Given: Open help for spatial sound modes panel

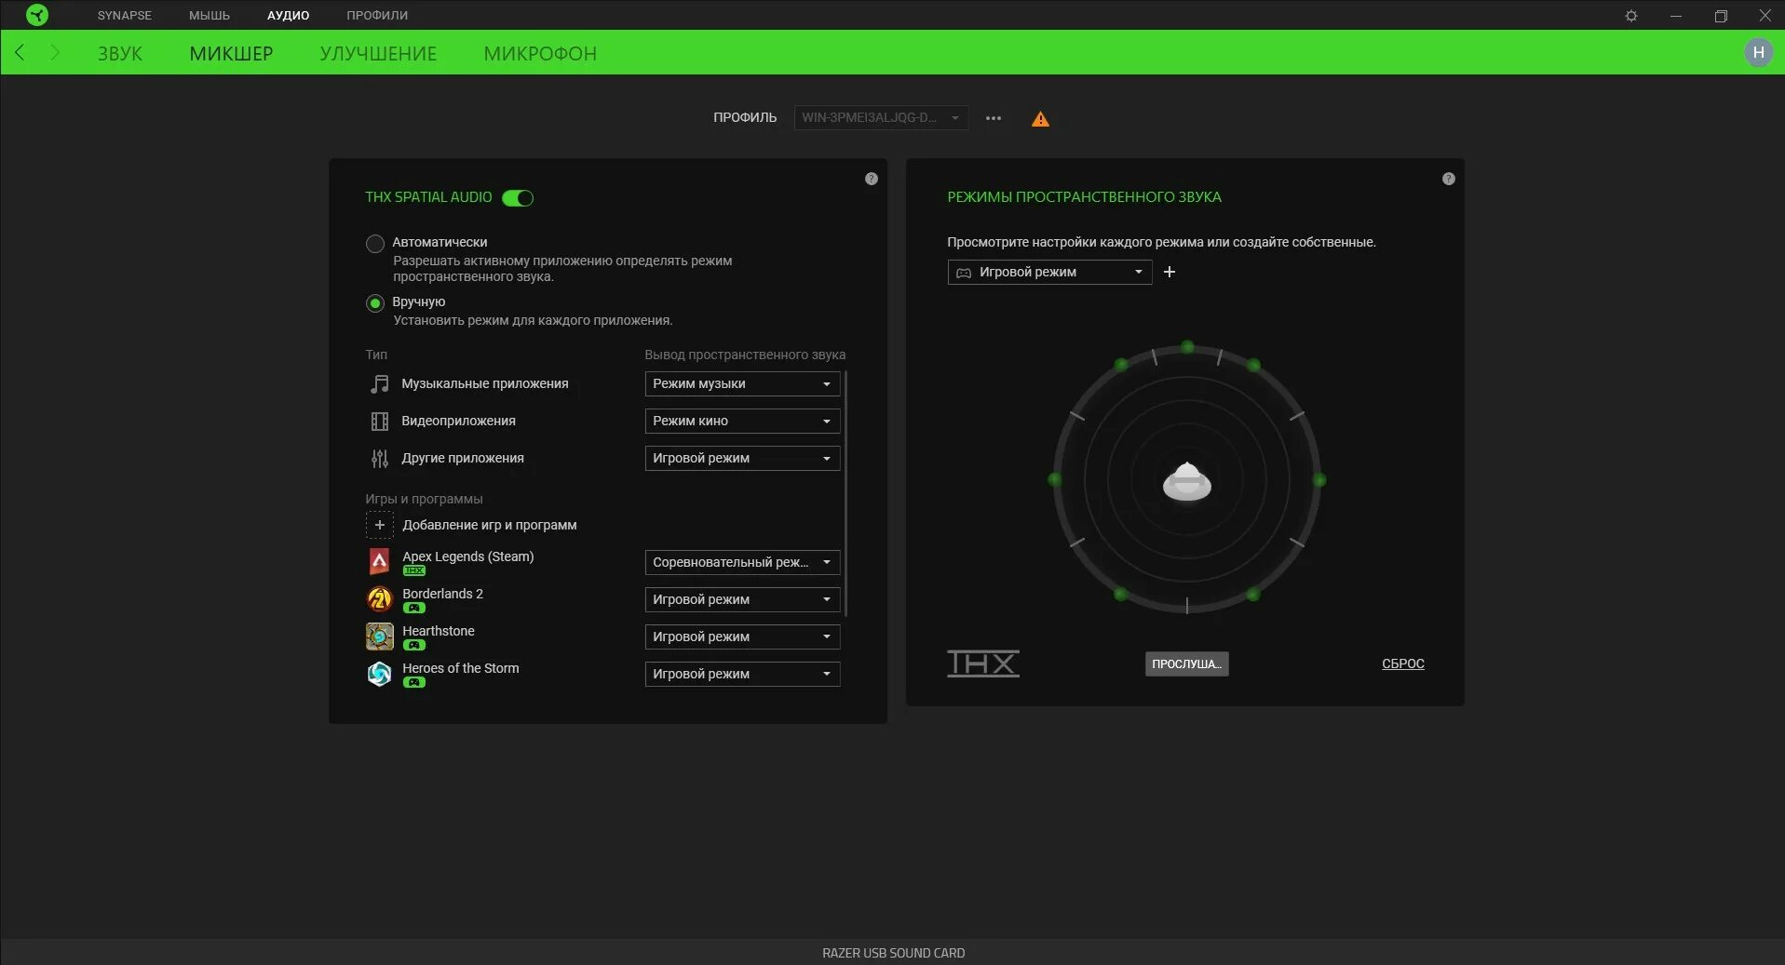Looking at the screenshot, I should pos(1449,179).
